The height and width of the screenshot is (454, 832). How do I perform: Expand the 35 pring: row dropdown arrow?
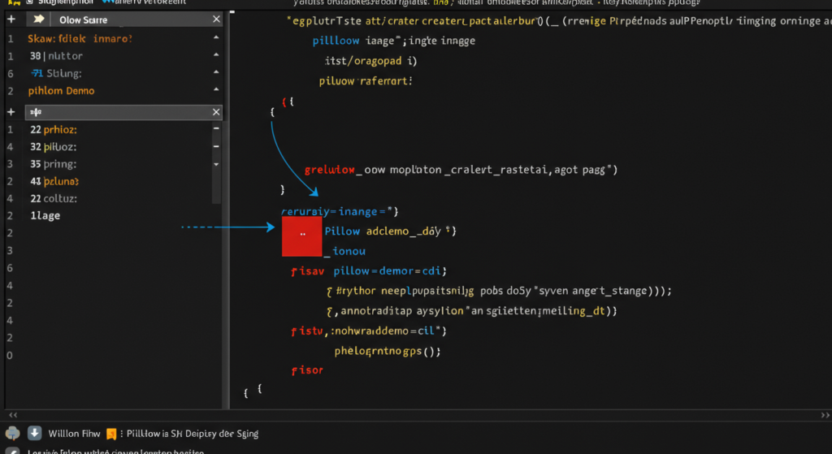click(x=216, y=164)
